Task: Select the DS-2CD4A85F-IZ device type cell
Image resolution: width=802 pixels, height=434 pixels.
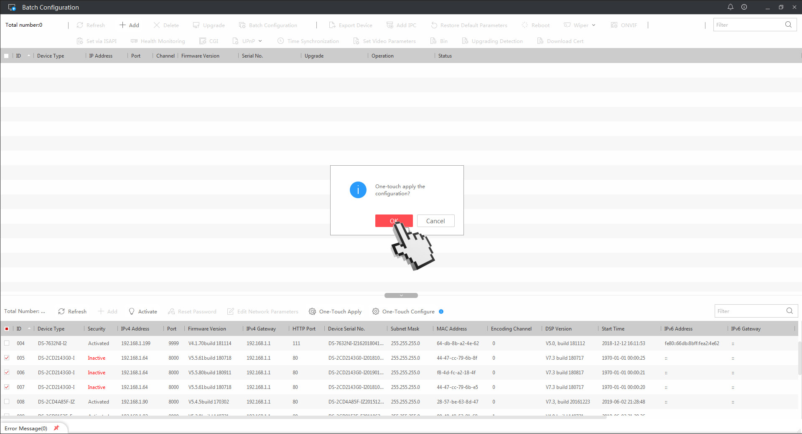Action: pos(56,402)
